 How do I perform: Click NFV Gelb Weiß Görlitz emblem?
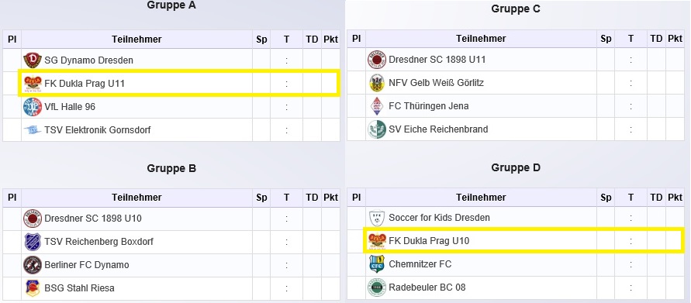[377, 83]
